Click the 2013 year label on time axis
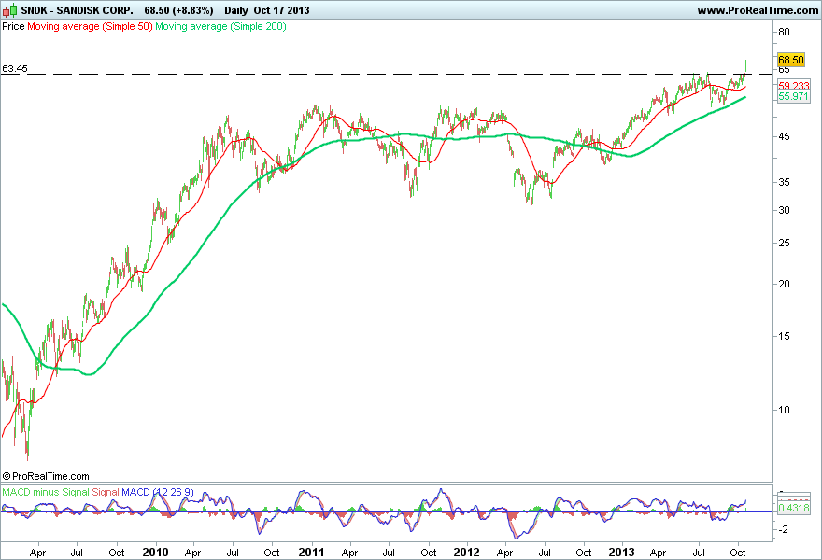 [x=622, y=553]
